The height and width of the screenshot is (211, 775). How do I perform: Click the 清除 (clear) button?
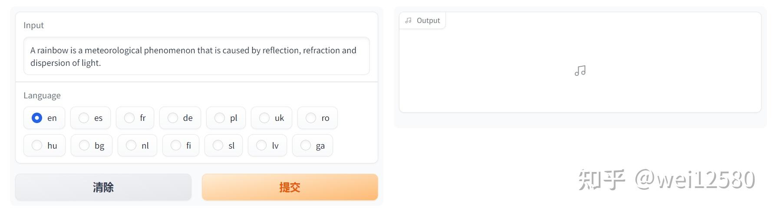pos(103,187)
